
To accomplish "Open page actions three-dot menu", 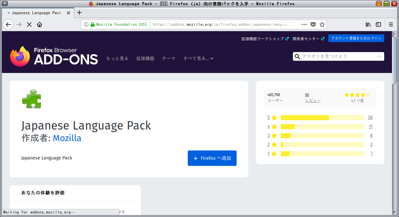I will pyautogui.click(x=304, y=24).
